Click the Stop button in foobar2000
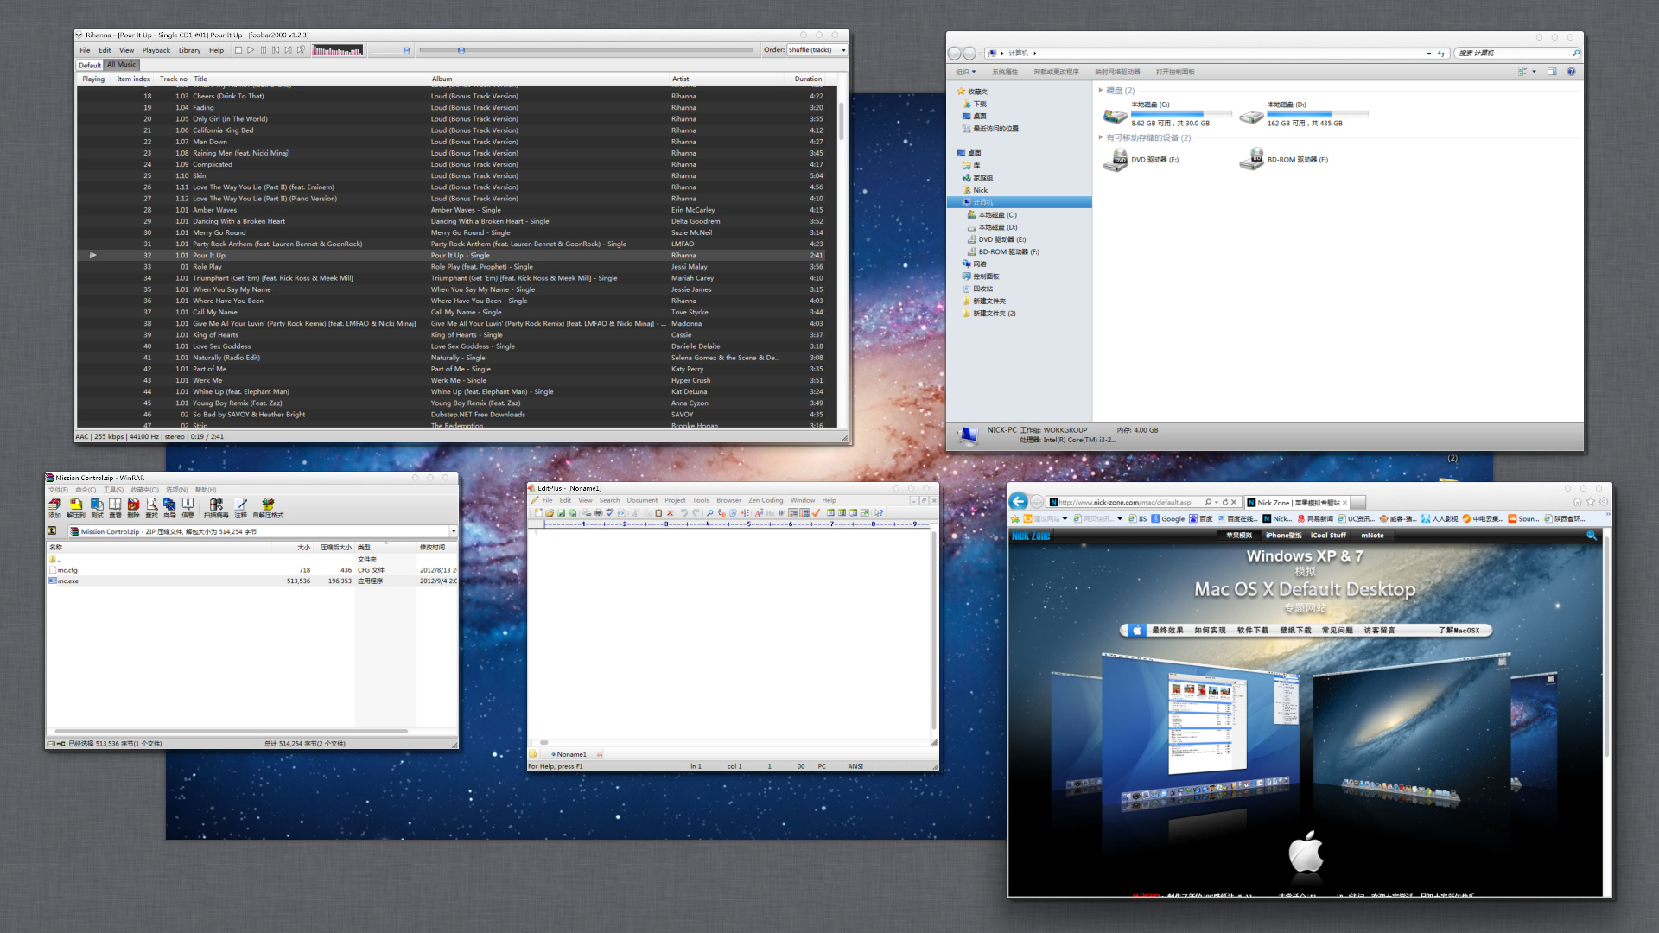 click(x=238, y=50)
